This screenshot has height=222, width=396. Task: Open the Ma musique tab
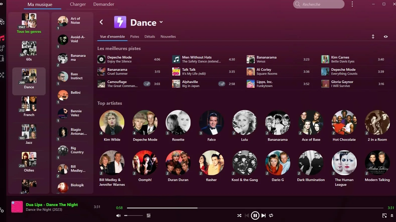[40, 4]
